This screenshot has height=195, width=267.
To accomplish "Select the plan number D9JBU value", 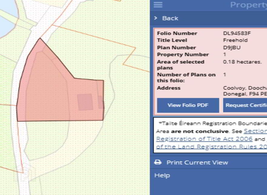I will tap(232, 47).
